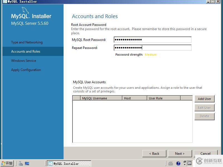The height and width of the screenshot is (167, 223).
Task: Click the installer title bar icon
Action: click(x=5, y=2)
